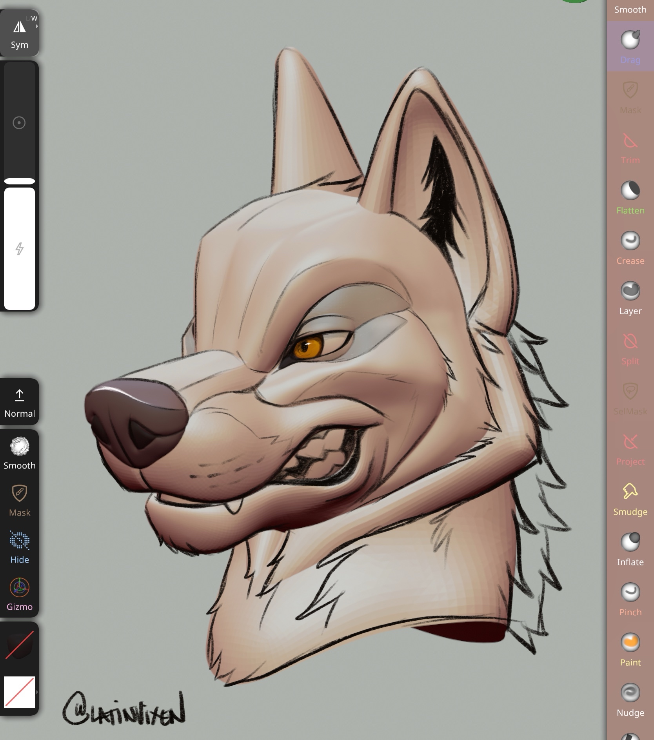Screen dimensions: 654x740
Task: Toggle the Normal brush direction button
Action: click(19, 402)
